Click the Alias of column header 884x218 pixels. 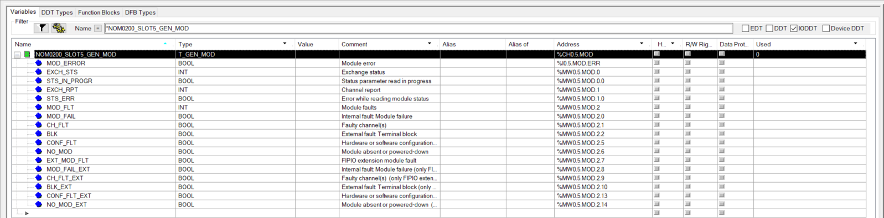tap(530, 44)
